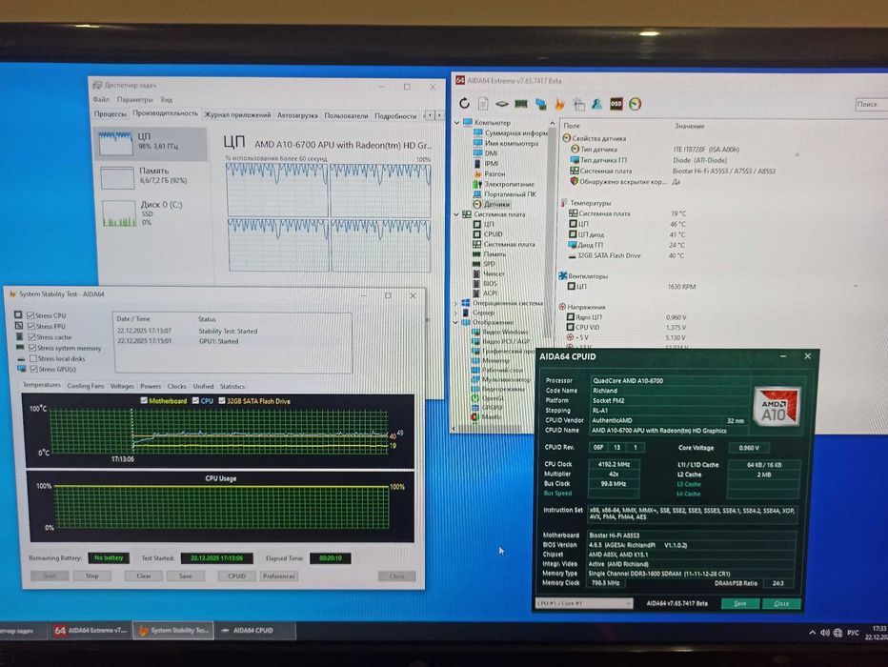Viewport: 888px width, 667px height.
Task: Click the РУС language indicator in tray
Action: click(x=853, y=633)
